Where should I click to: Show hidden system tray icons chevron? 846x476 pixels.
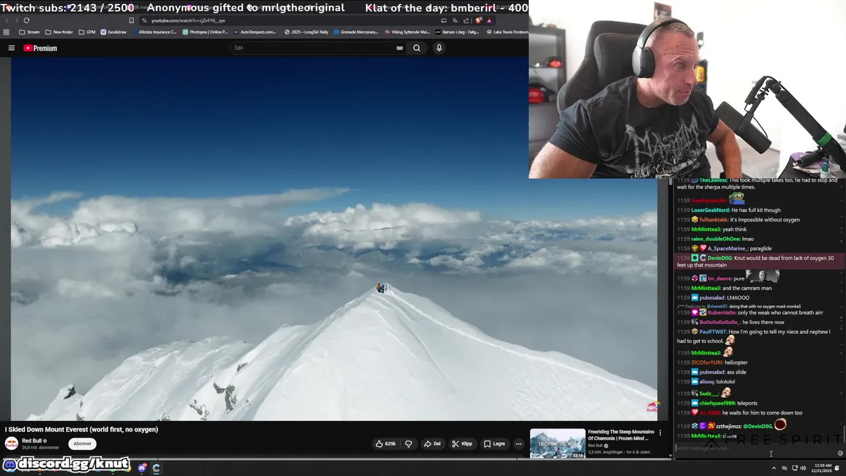tap(773, 468)
